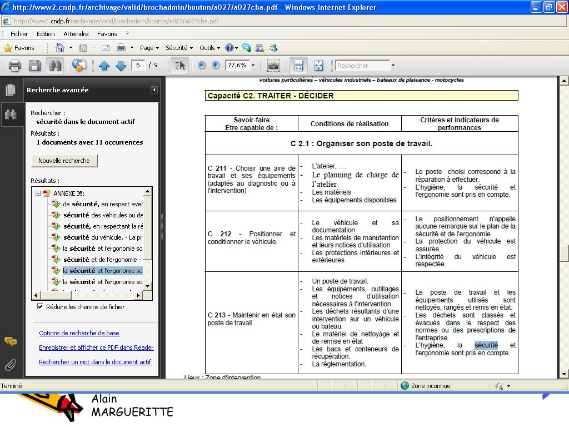The height and width of the screenshot is (427, 569).
Task: Click the Favoris star button
Action: point(19,48)
